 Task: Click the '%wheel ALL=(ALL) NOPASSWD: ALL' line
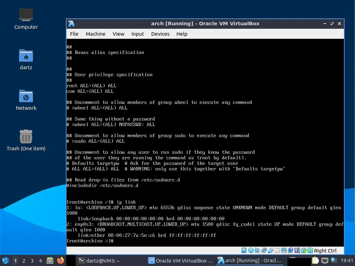coord(111,124)
